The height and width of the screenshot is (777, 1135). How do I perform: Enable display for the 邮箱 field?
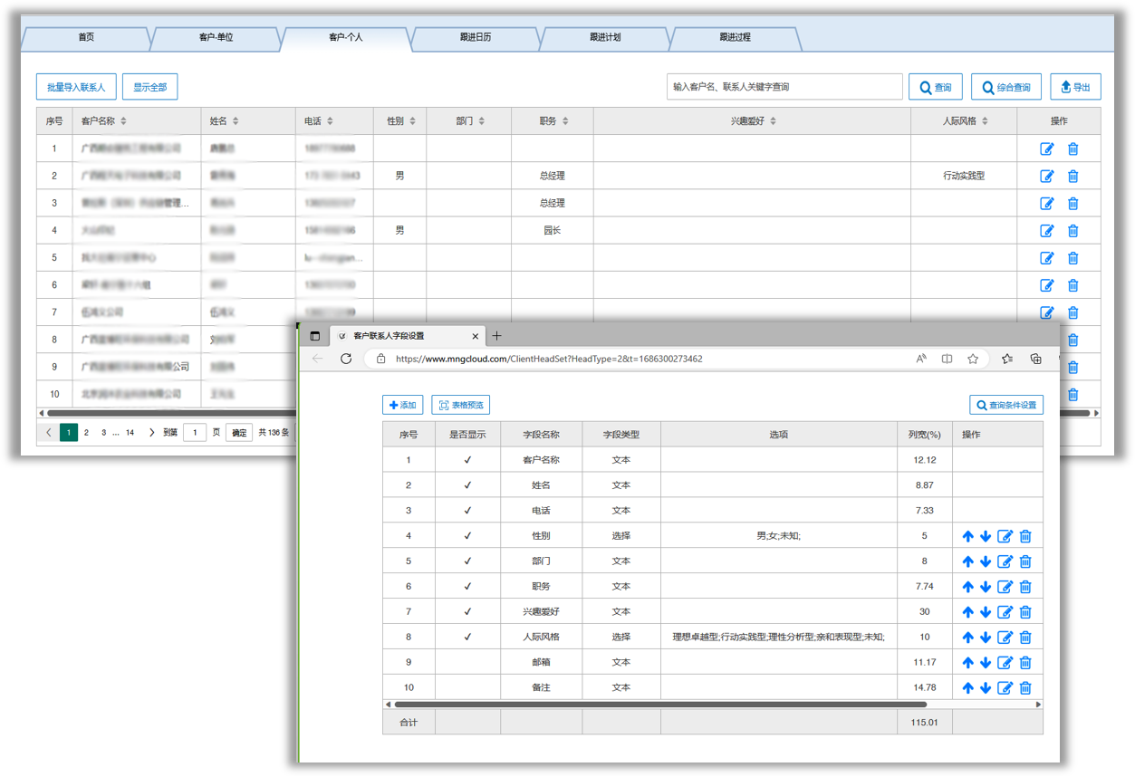[x=467, y=663]
